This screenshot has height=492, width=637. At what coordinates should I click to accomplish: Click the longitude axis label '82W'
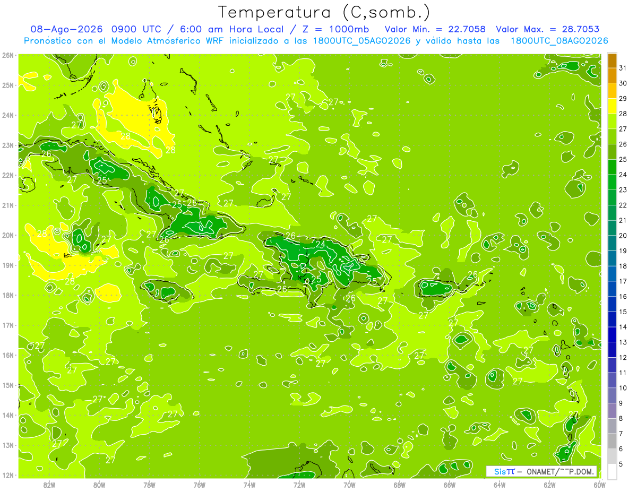tap(49, 485)
